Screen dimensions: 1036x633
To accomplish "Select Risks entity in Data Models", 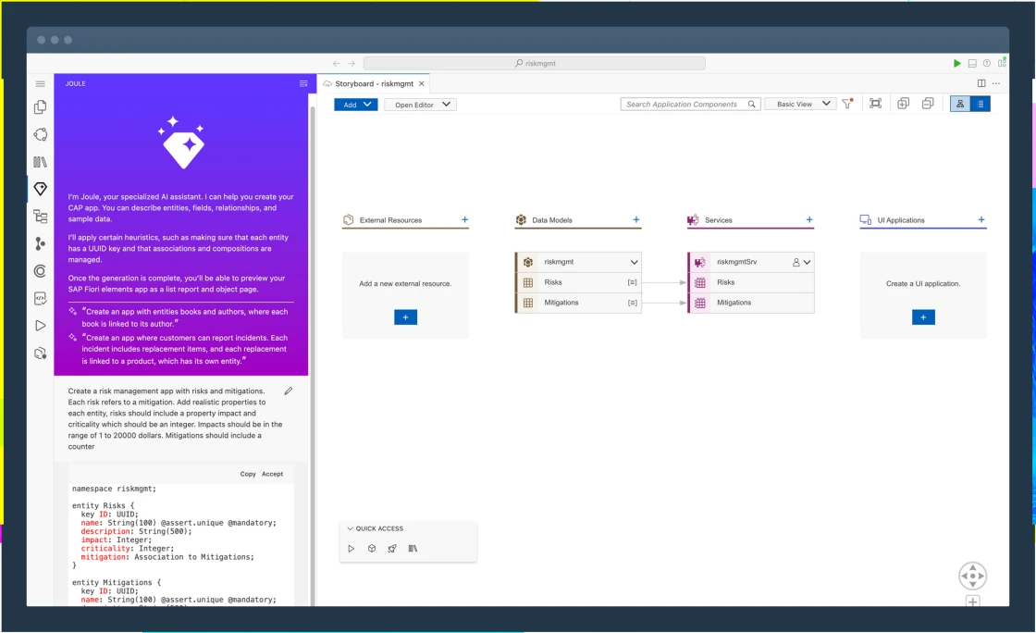I will [x=578, y=282].
